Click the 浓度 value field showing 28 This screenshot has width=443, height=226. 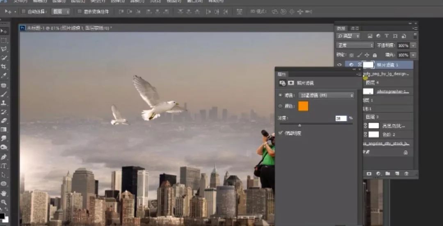[341, 118]
